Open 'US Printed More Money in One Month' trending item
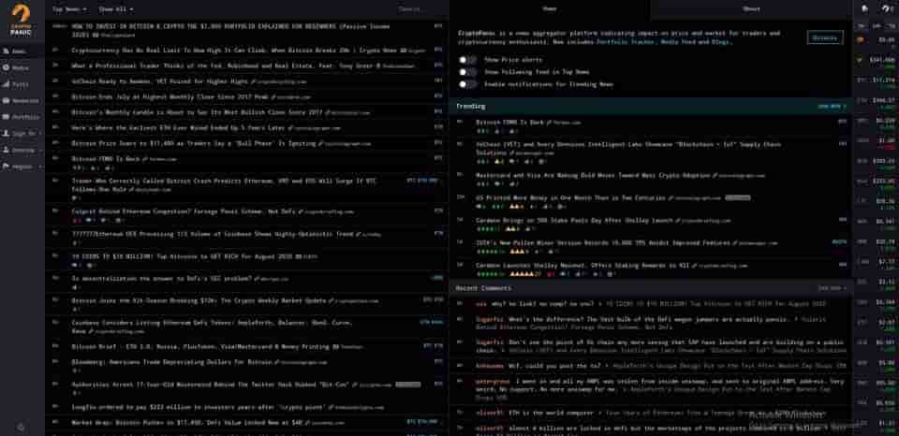The height and width of the screenshot is (436, 899). (x=570, y=197)
